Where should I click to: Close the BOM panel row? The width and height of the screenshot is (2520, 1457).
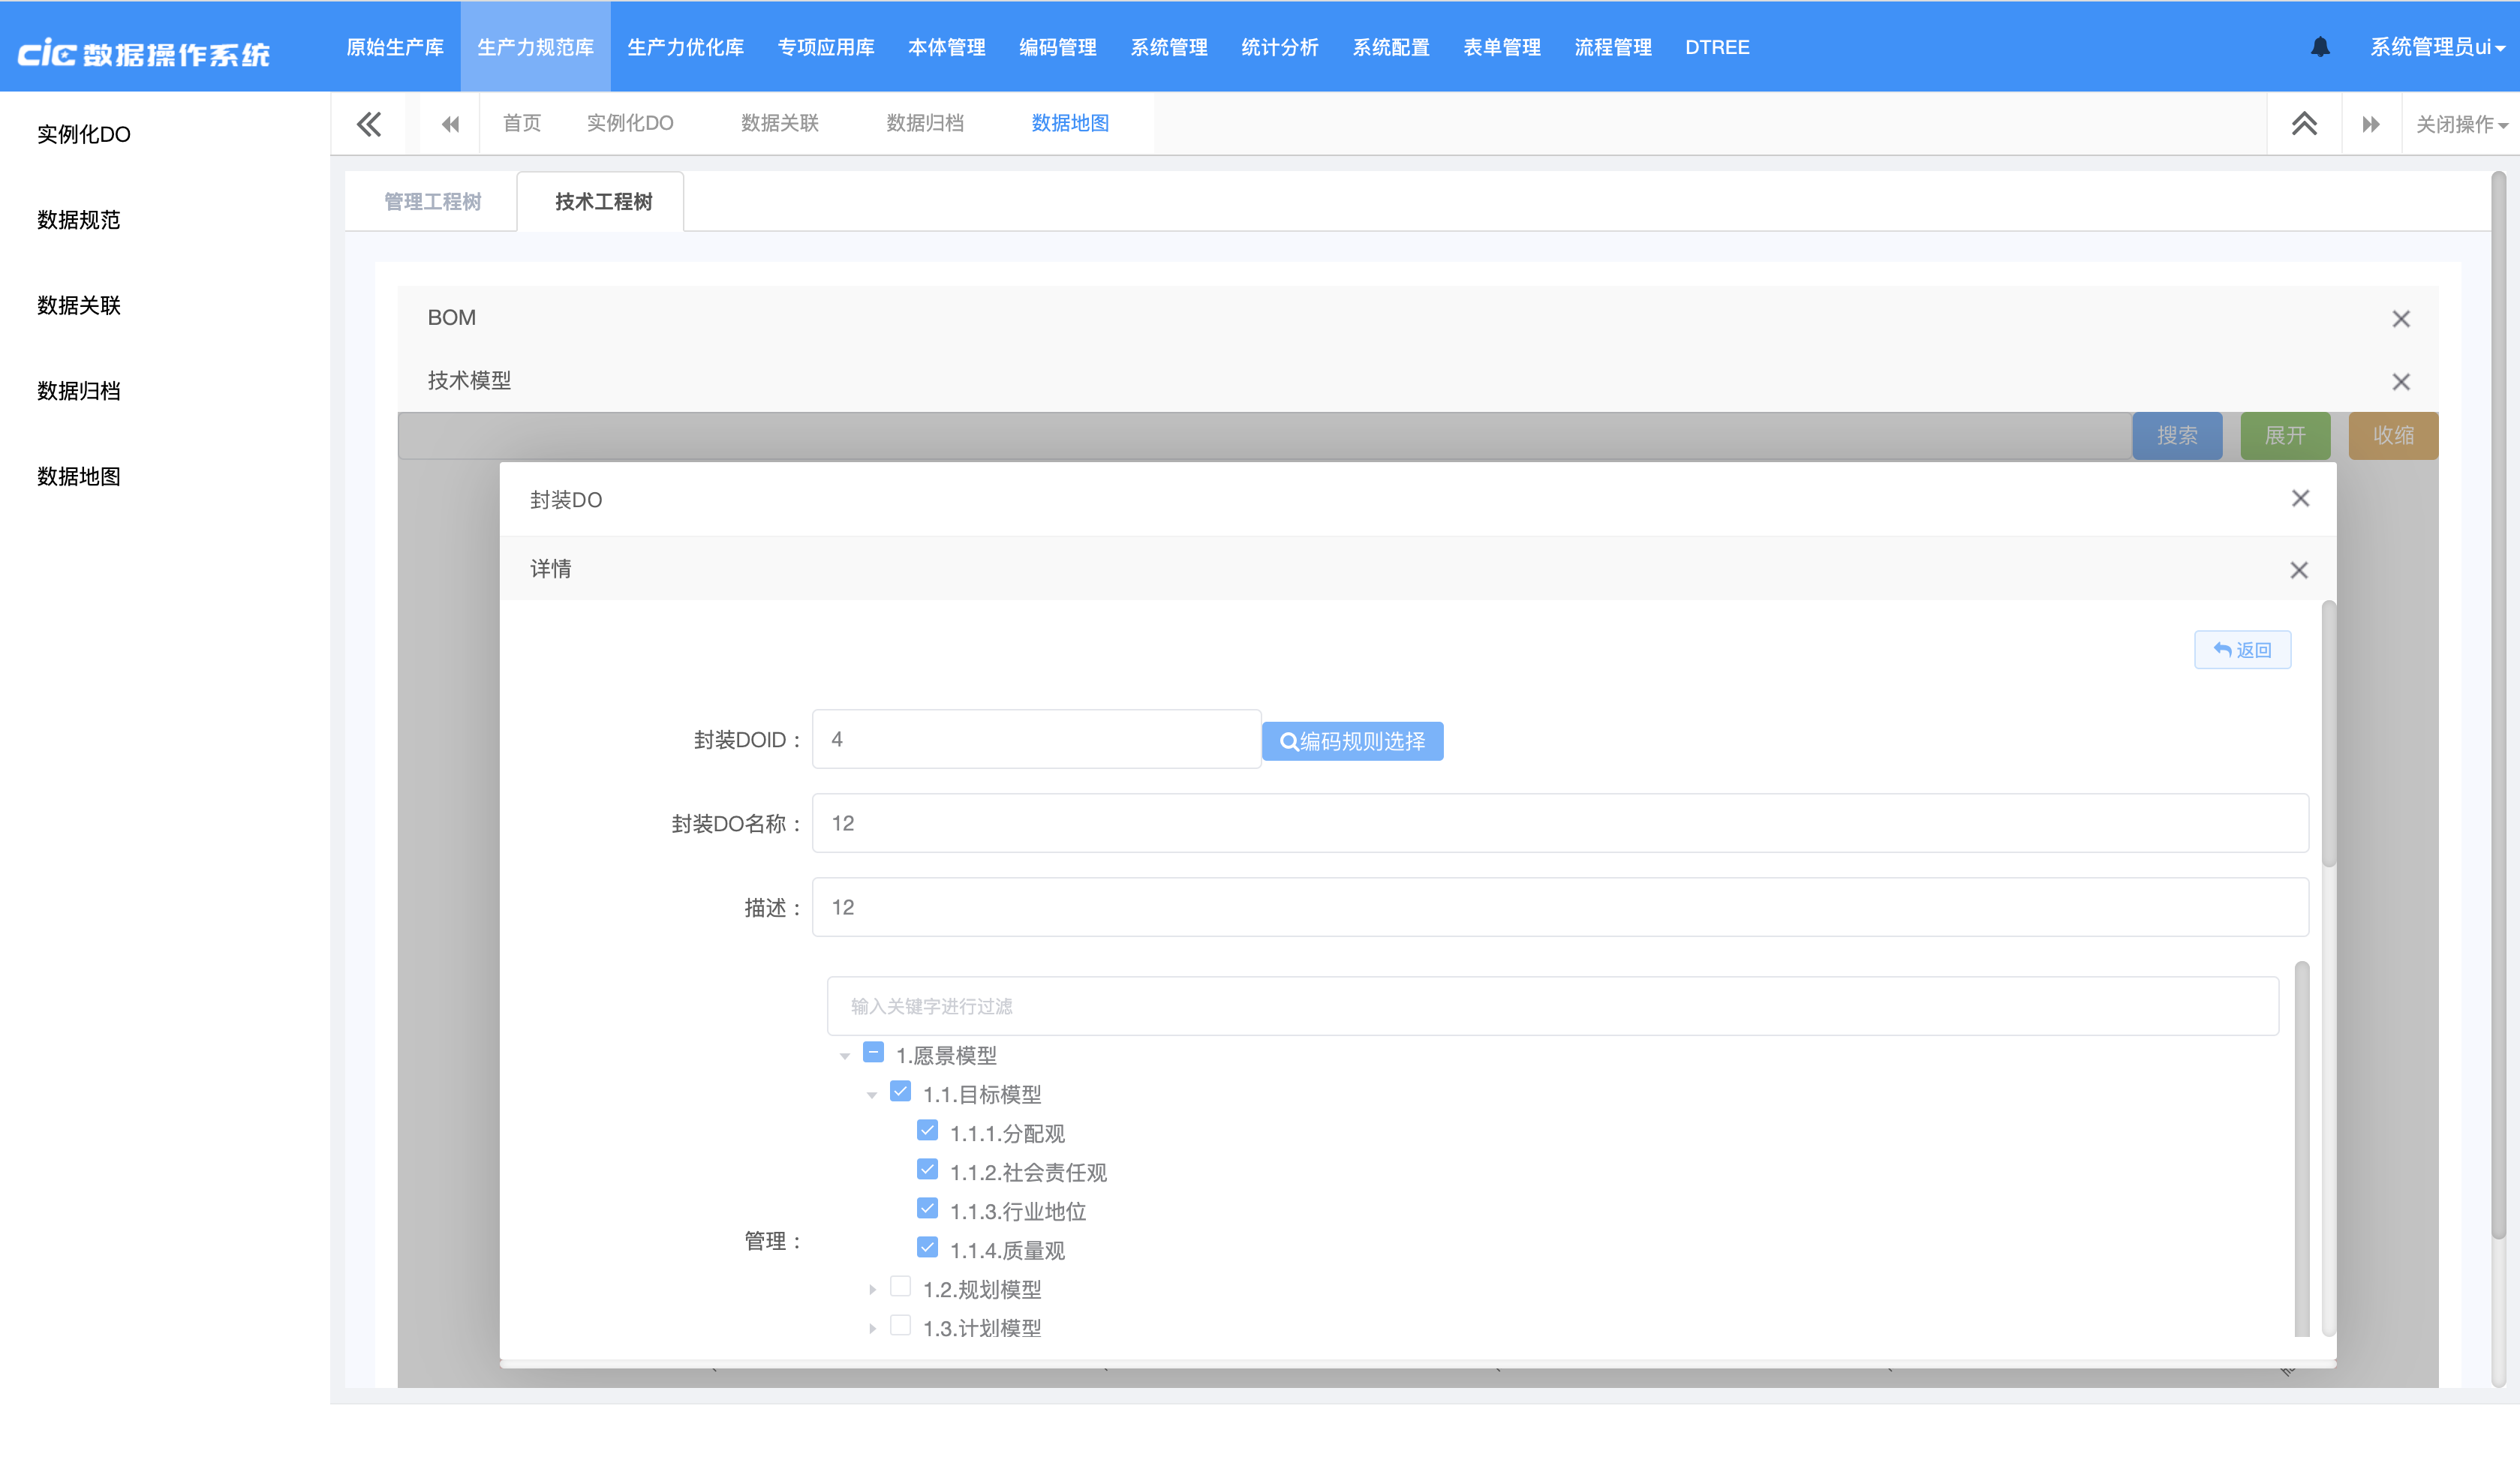tap(2400, 319)
